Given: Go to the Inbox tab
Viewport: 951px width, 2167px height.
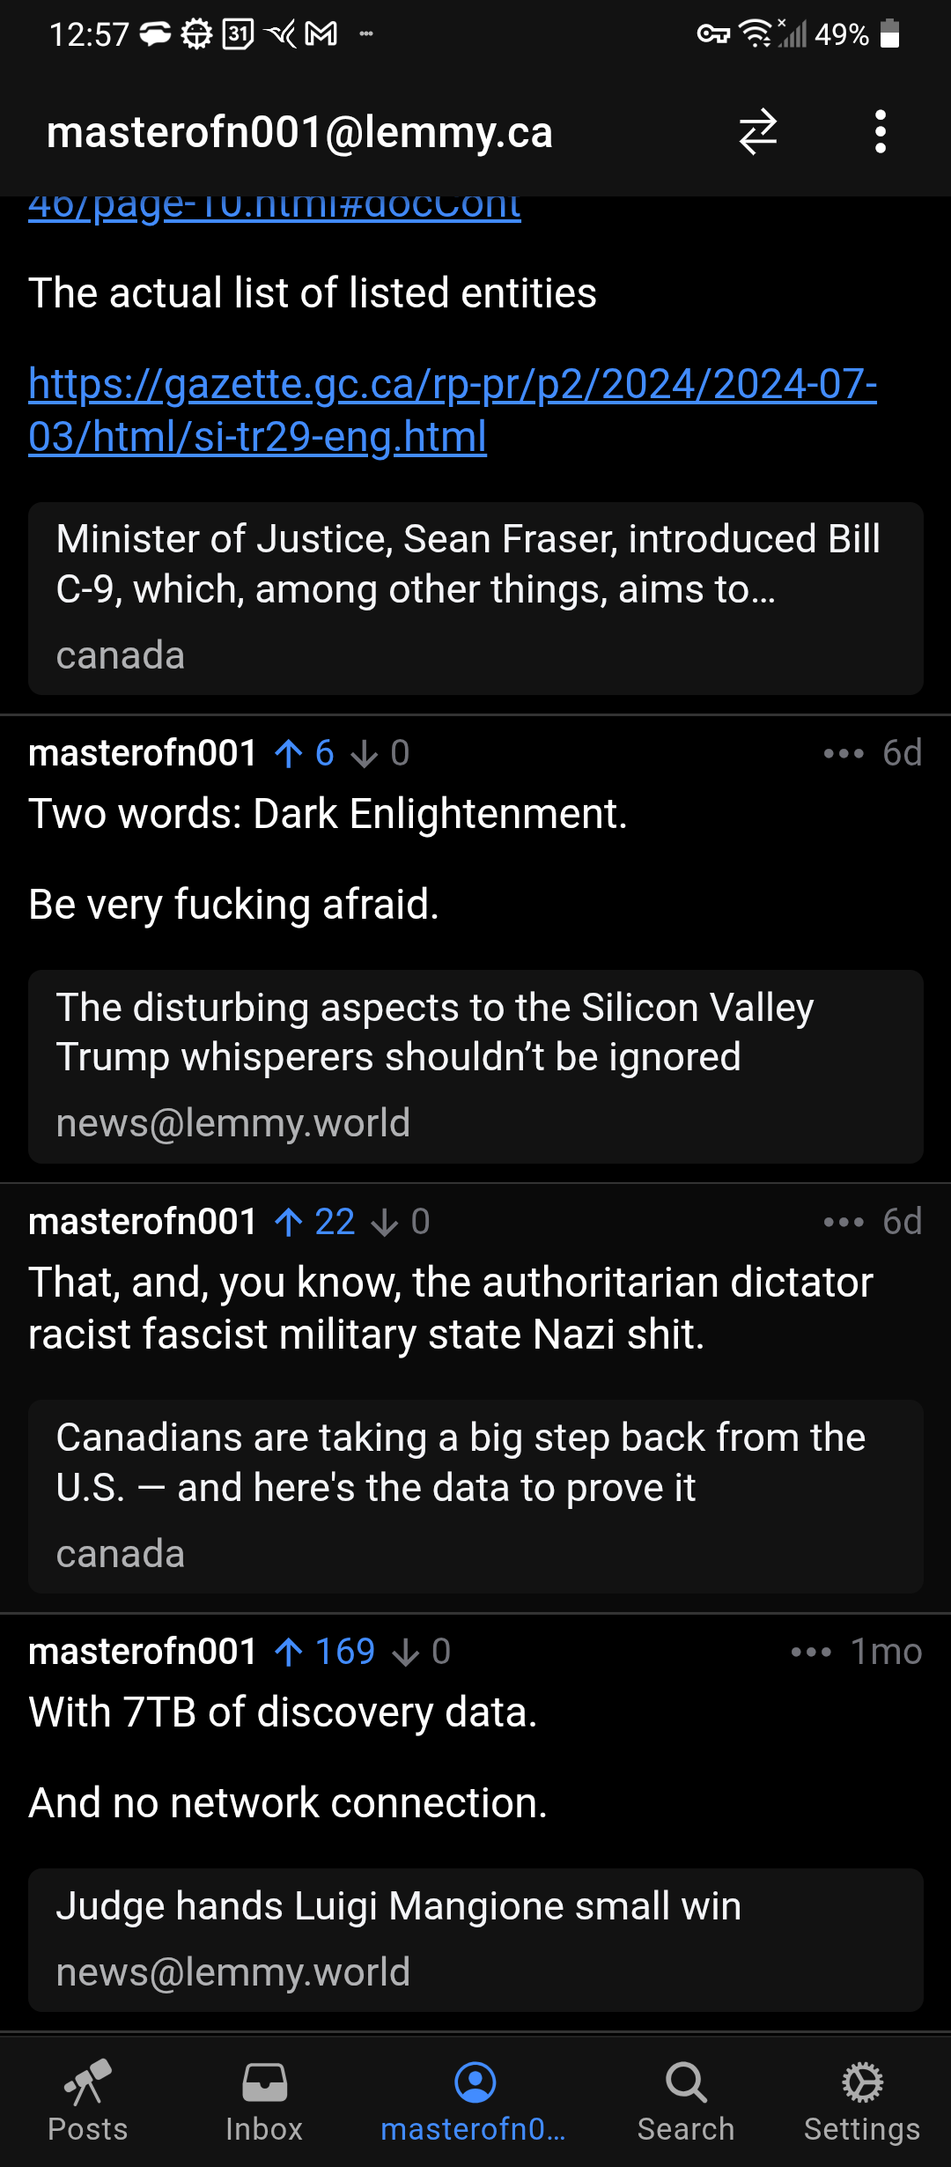Looking at the screenshot, I should click(x=264, y=2101).
